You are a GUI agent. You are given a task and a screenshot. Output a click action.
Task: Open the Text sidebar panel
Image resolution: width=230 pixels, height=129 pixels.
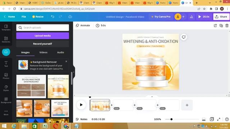[x=6, y=64]
